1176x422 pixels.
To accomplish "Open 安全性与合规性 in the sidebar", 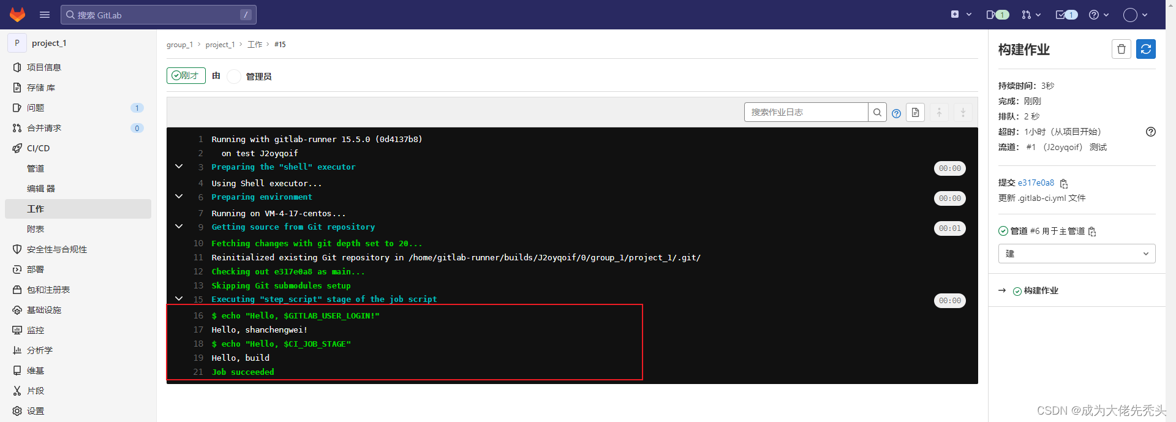I will click(78, 249).
